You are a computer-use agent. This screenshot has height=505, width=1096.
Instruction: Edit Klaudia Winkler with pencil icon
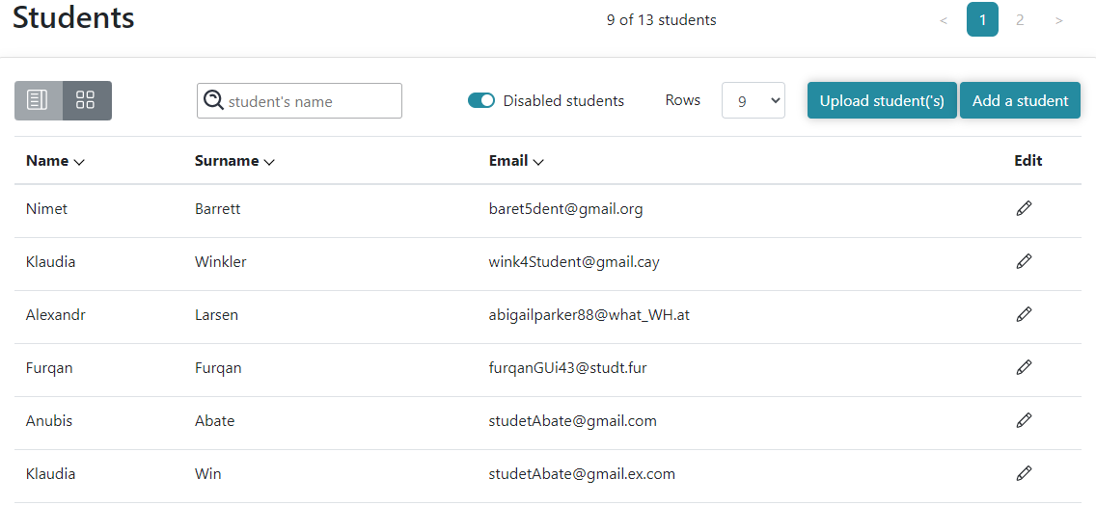[x=1024, y=261]
